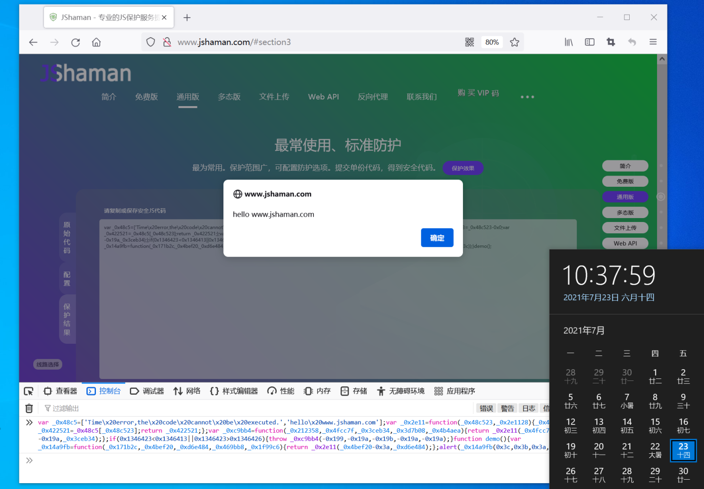Select July 14 in the calendar

[x=627, y=425]
